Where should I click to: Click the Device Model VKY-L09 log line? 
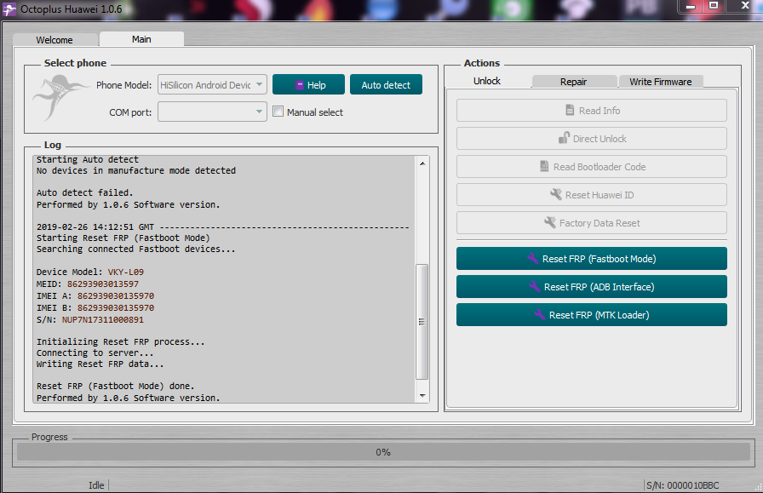pos(90,272)
